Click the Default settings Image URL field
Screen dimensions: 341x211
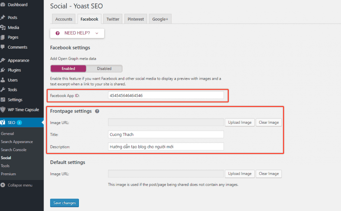(x=166, y=174)
